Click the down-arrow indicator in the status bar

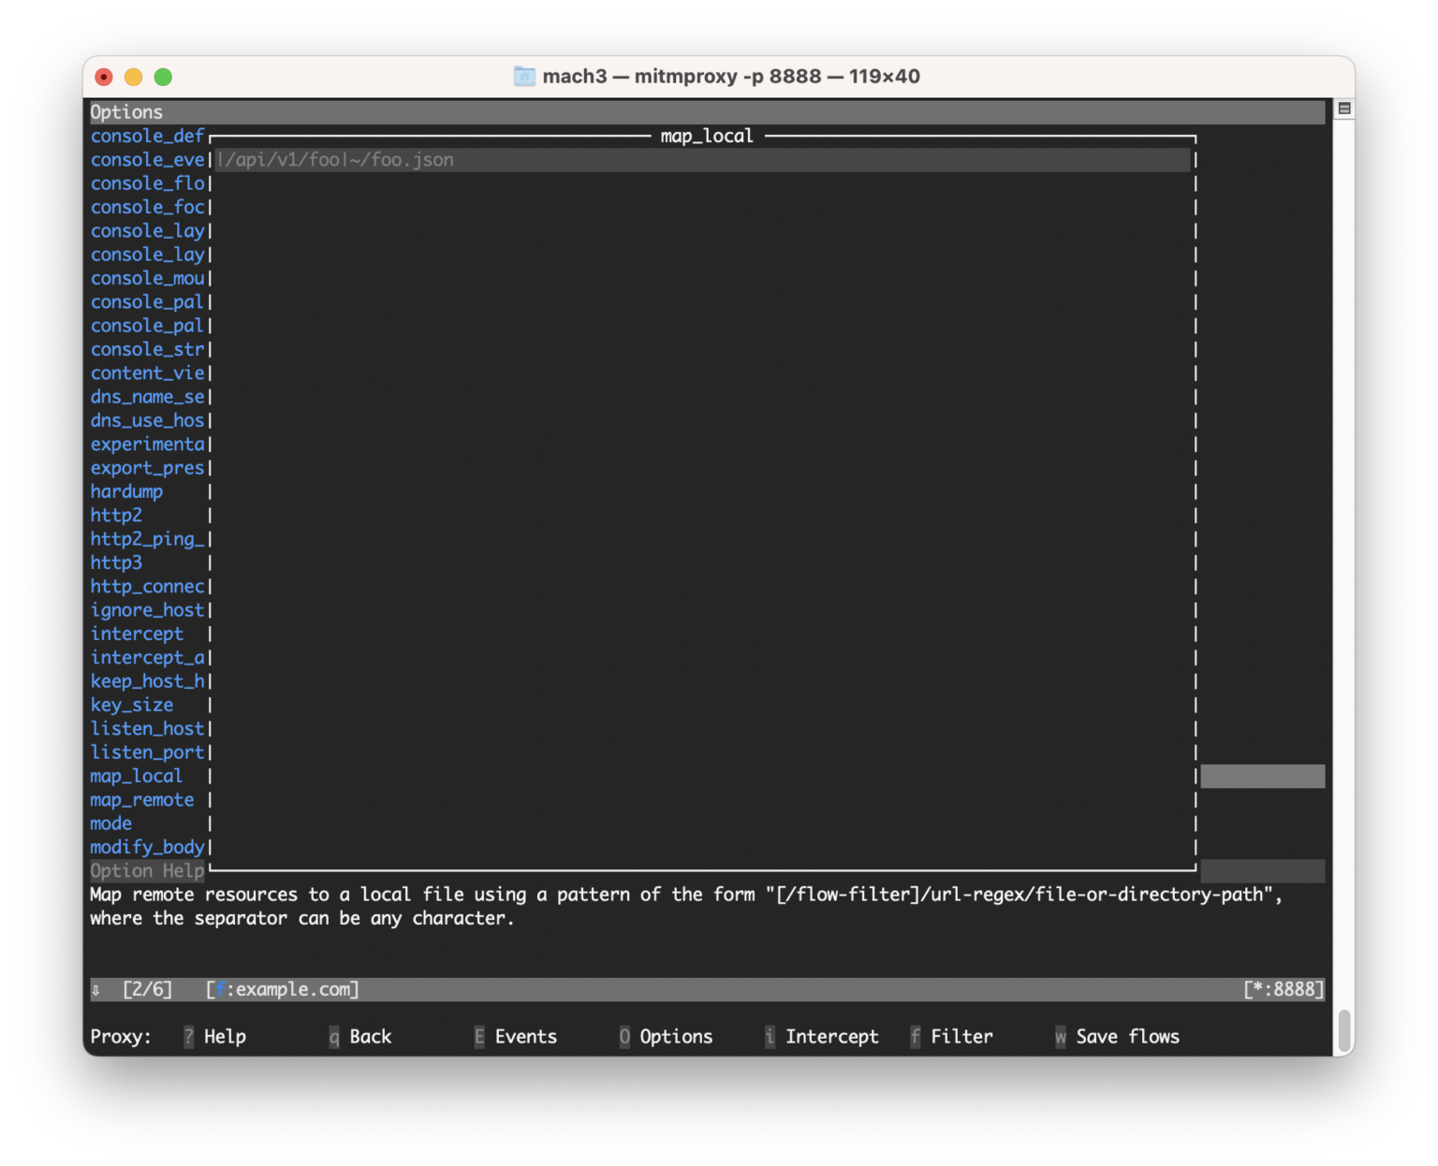tap(95, 989)
